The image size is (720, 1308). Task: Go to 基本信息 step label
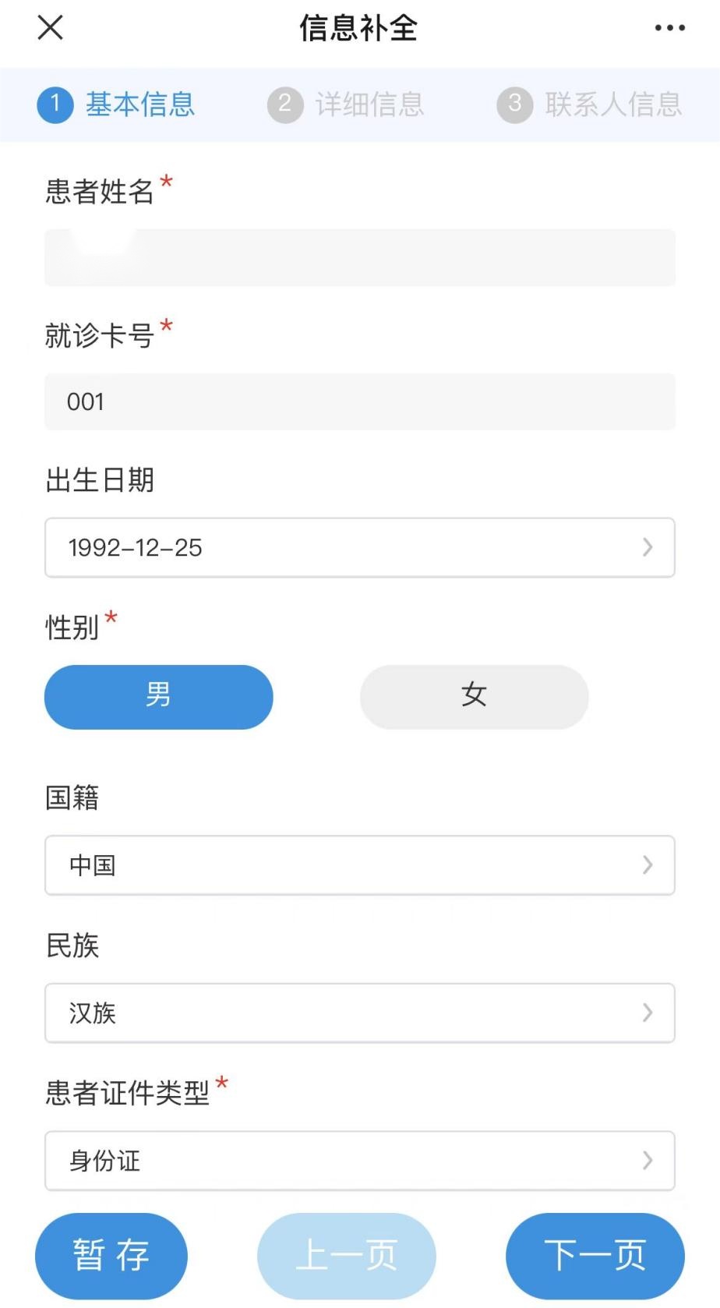pos(140,104)
